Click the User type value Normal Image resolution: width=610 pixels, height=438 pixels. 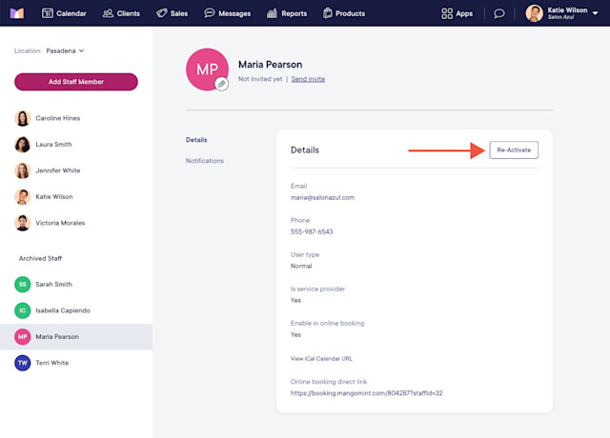coord(301,266)
